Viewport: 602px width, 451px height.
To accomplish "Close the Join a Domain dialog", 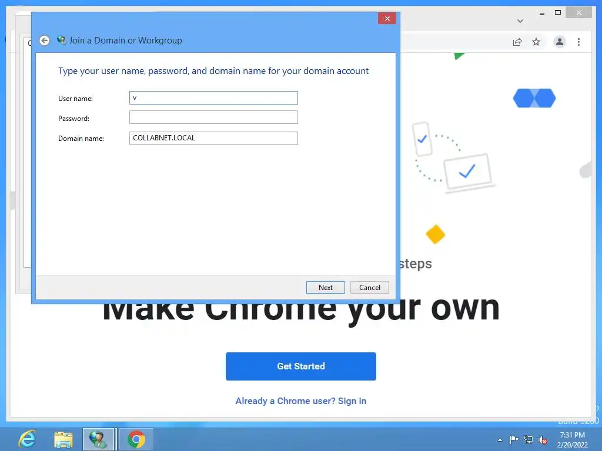I will [387, 18].
